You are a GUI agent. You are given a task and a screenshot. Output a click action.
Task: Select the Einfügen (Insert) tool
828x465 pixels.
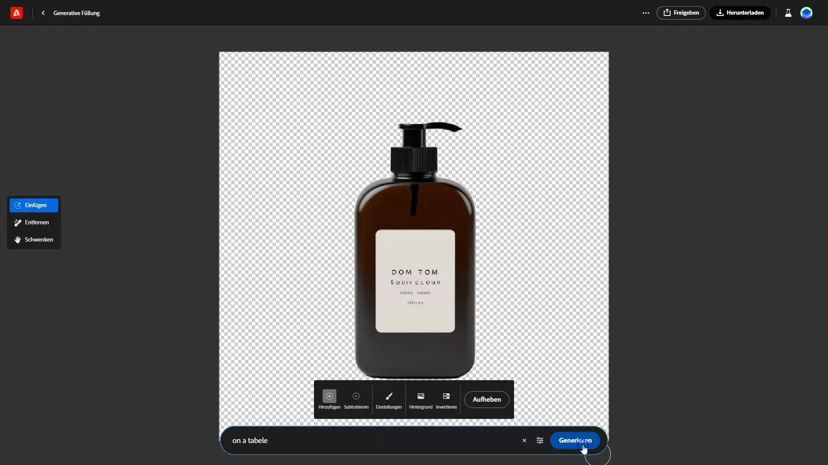point(34,205)
